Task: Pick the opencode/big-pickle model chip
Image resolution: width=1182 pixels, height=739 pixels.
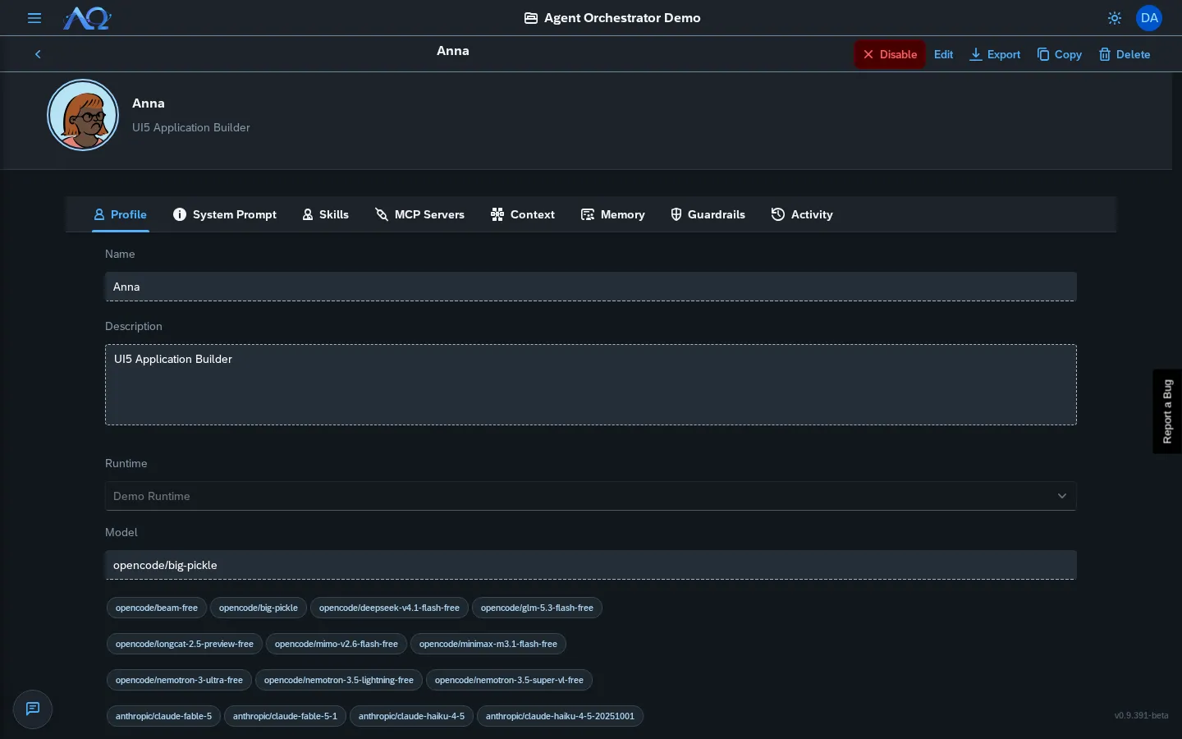Action: tap(259, 608)
